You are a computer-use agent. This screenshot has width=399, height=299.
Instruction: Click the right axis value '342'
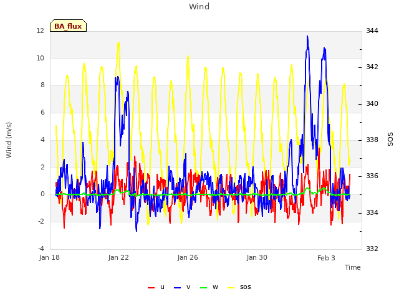coord(372,67)
